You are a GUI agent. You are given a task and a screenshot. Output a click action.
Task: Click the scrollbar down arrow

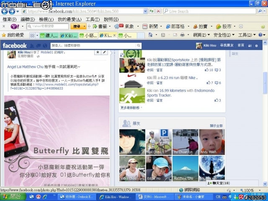(265, 184)
